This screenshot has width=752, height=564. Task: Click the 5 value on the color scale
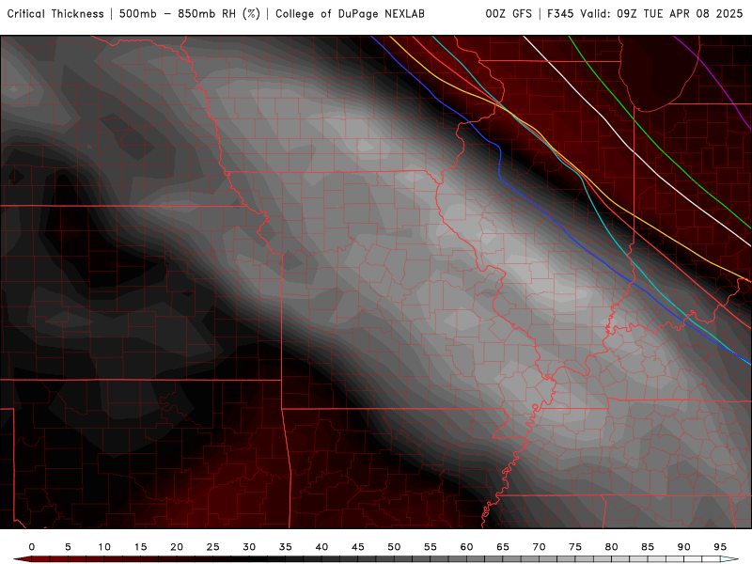(x=68, y=547)
